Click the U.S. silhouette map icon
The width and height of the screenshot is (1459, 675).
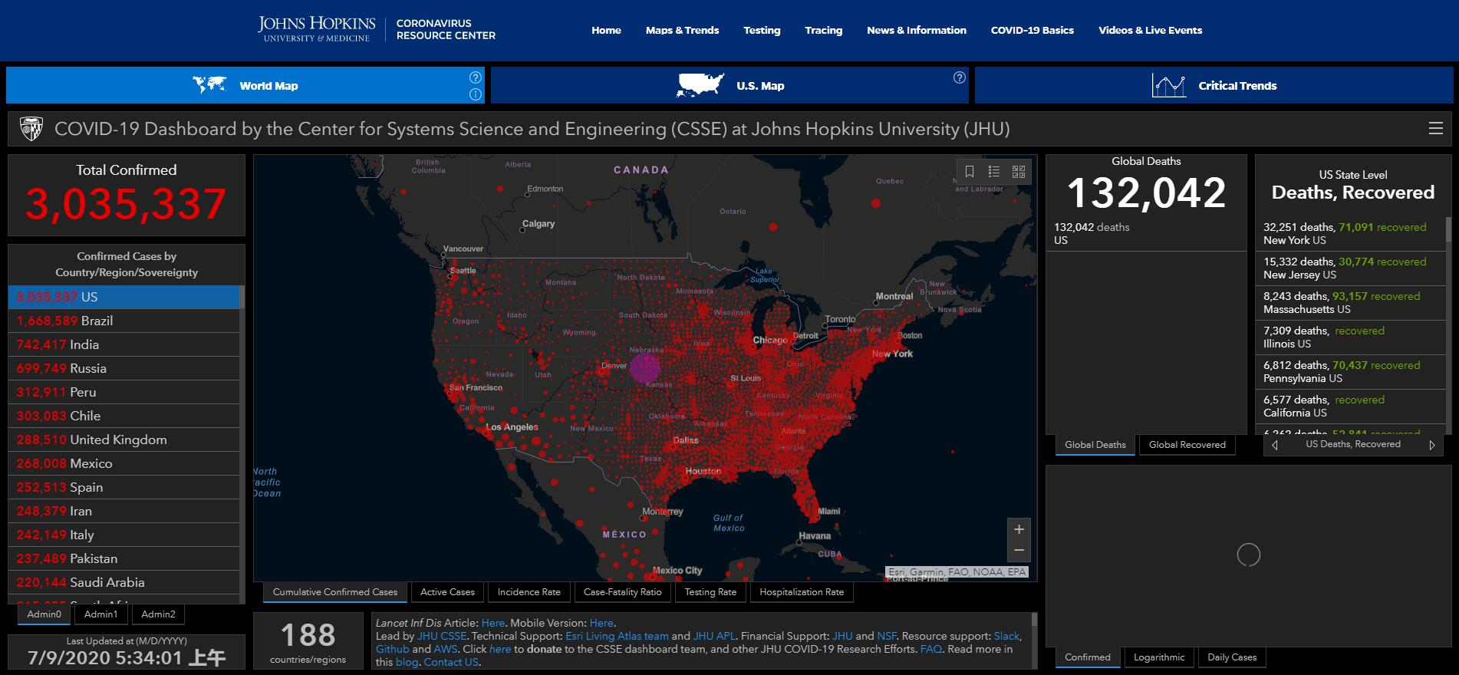(x=700, y=85)
